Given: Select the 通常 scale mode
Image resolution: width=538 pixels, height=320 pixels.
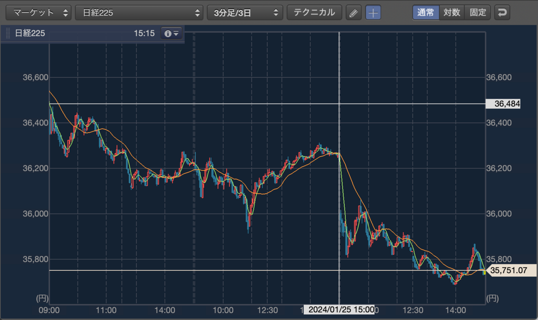Looking at the screenshot, I should (x=426, y=13).
